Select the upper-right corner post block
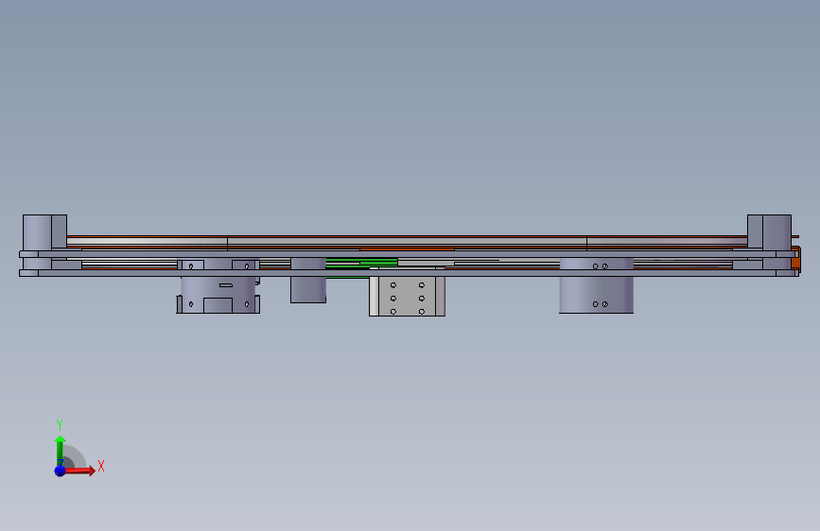The width and height of the screenshot is (820, 531). [769, 232]
